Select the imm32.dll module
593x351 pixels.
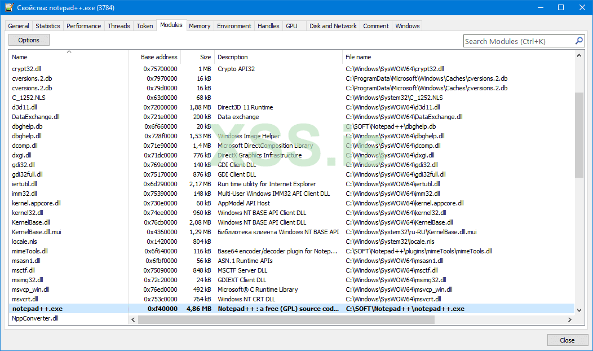tap(291, 194)
